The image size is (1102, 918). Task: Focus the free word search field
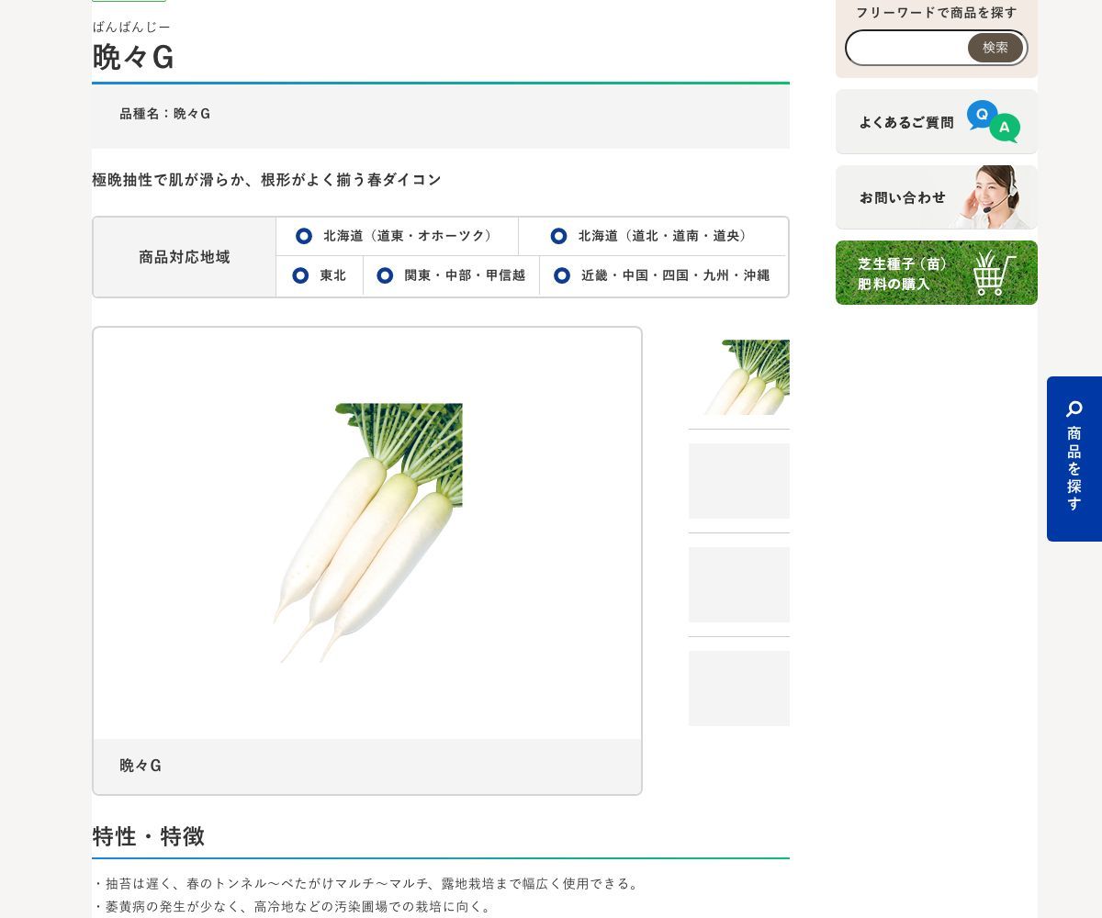tap(907, 48)
